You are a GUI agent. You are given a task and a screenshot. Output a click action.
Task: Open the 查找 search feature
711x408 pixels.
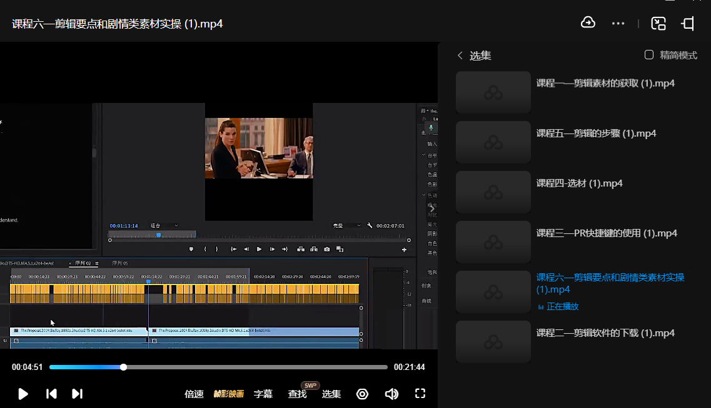[297, 394]
